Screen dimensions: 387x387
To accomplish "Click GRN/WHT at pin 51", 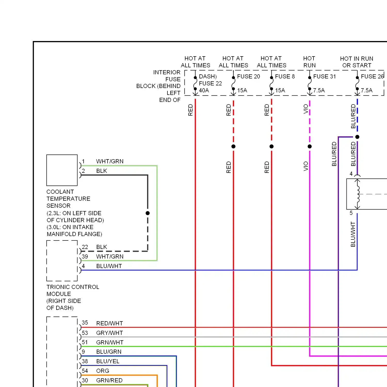I will 110,342.
